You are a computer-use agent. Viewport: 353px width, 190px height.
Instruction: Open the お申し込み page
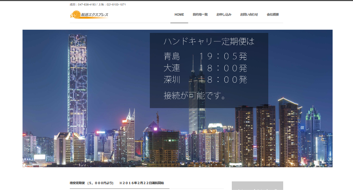tap(224, 14)
